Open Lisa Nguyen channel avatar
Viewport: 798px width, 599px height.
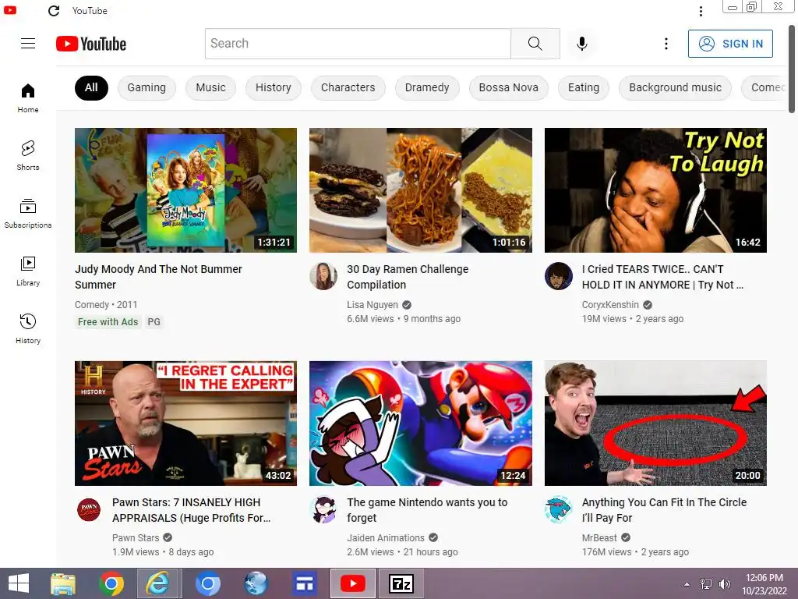point(323,276)
